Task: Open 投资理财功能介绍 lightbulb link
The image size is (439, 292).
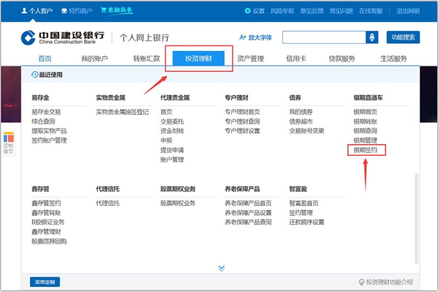Action: coord(362,282)
